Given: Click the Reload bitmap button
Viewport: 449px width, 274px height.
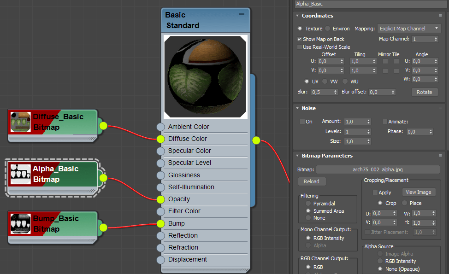Looking at the screenshot, I should 312,181.
